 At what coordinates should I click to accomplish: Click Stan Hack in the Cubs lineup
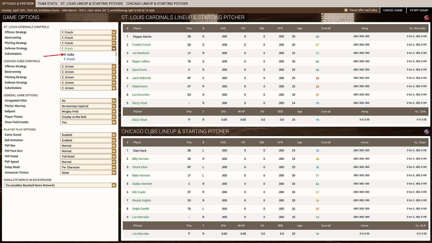pyautogui.click(x=140, y=151)
